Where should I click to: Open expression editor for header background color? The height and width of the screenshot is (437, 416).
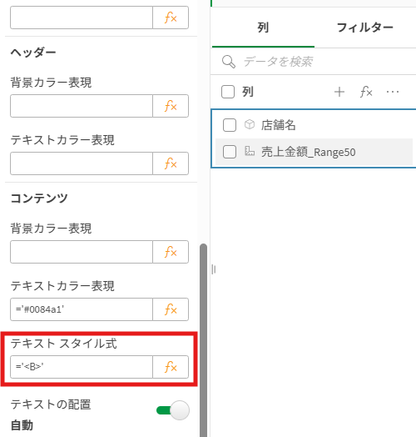(171, 106)
